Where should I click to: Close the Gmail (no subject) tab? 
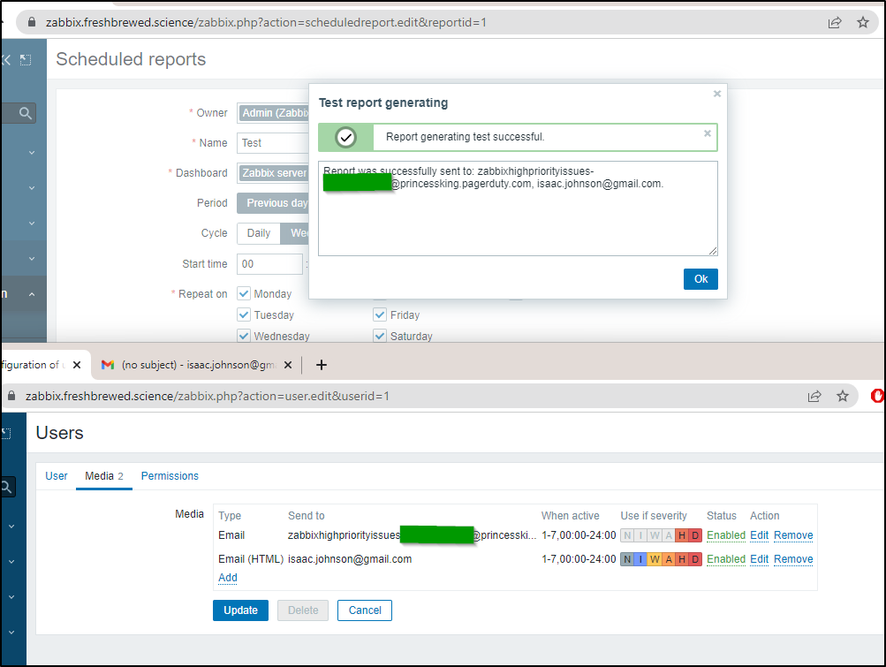(x=288, y=365)
